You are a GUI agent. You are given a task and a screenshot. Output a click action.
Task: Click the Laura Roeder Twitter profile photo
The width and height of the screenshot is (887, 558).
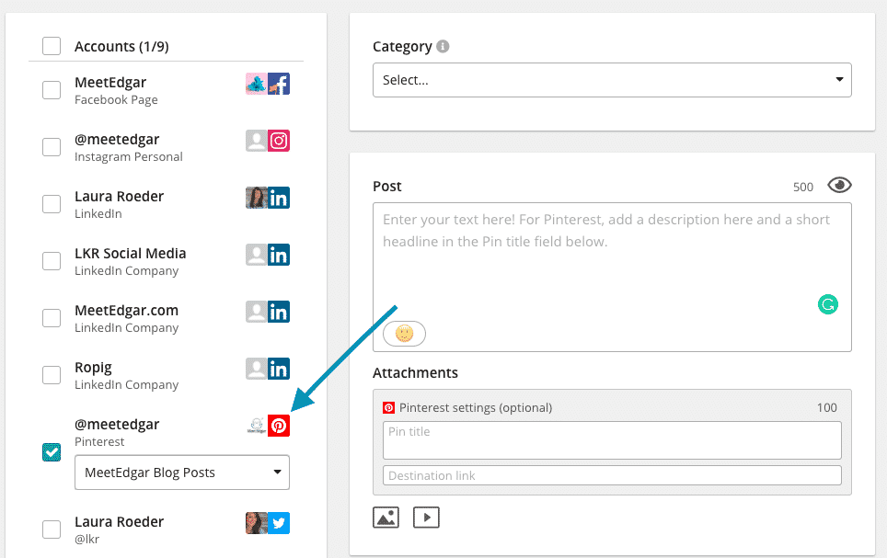(x=257, y=523)
